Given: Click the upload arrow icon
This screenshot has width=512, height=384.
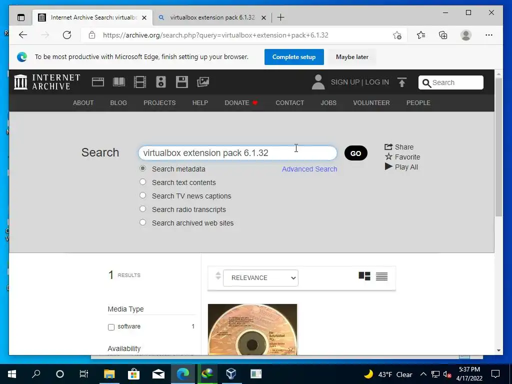Looking at the screenshot, I should click(x=402, y=82).
